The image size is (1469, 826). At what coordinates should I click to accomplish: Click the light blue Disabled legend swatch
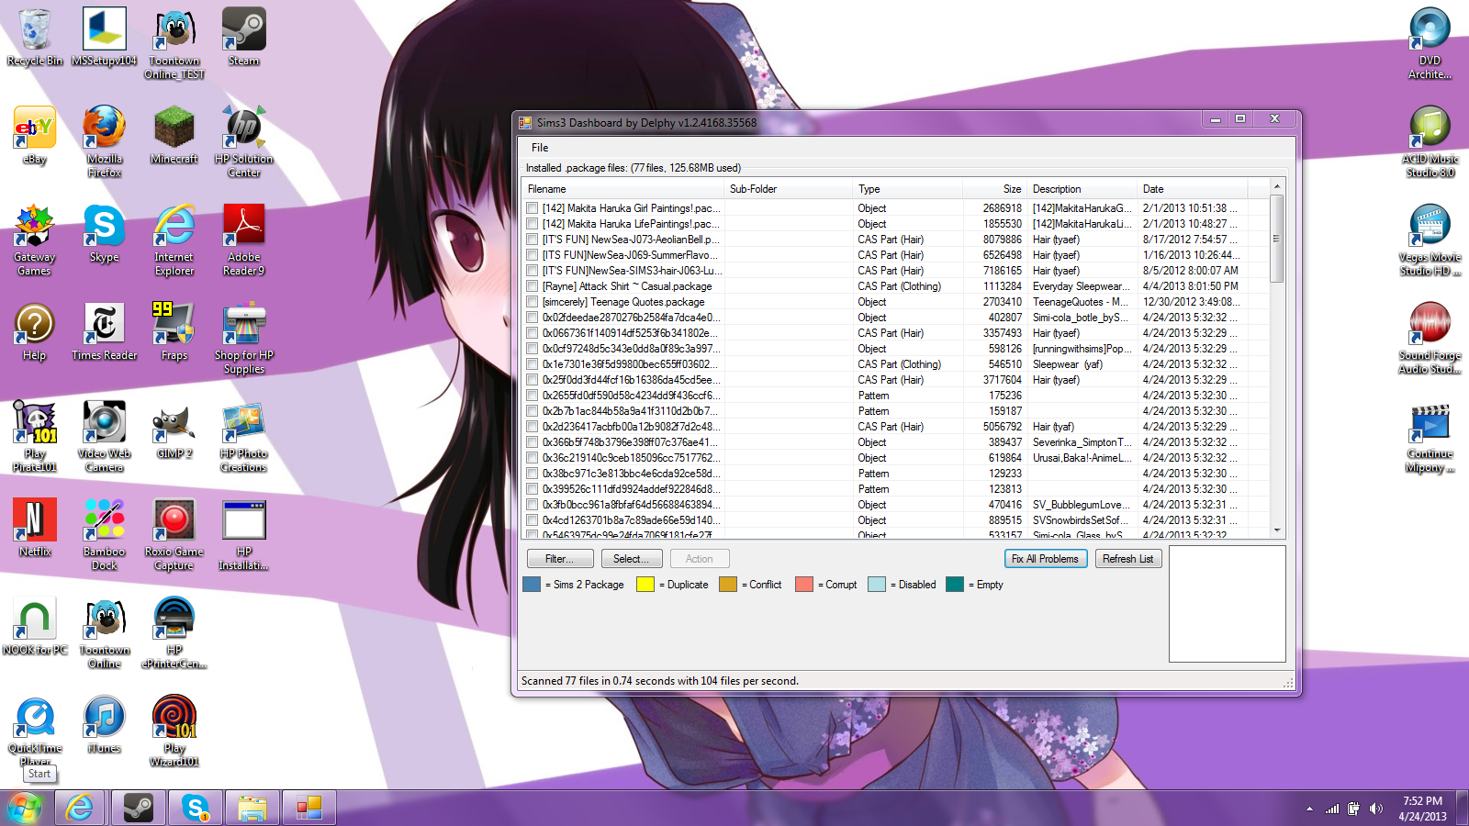877,585
